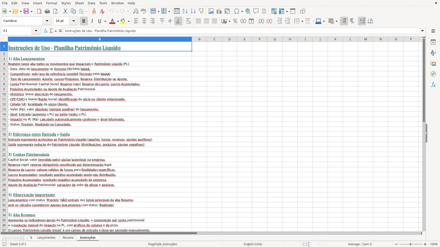
Task: Open the sidebar Gallery panel
Action: coord(433,63)
